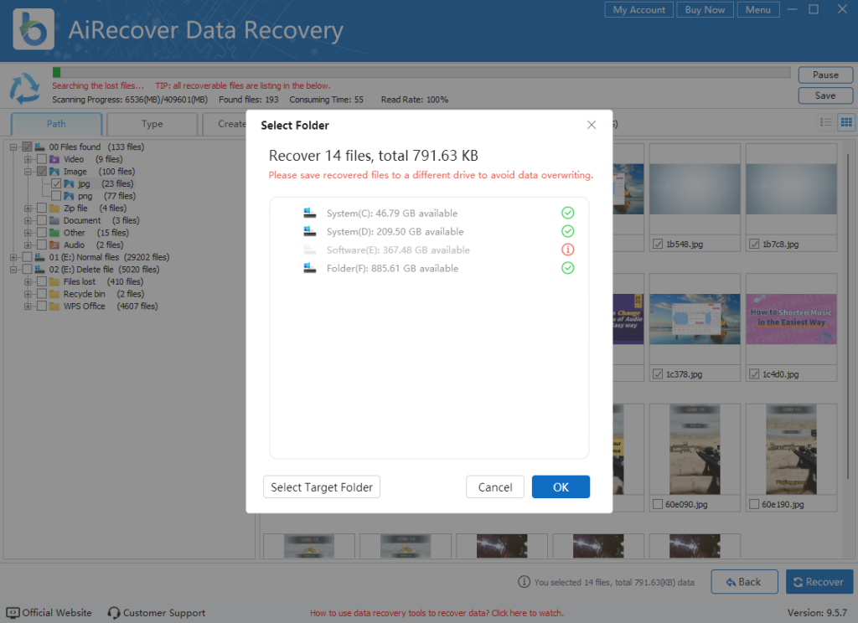The width and height of the screenshot is (858, 623).
Task: Expand the Video tree node
Action: tap(28, 159)
